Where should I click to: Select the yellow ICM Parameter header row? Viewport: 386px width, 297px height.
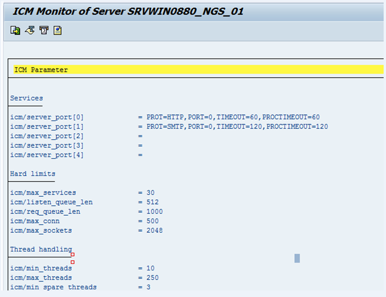(x=195, y=70)
